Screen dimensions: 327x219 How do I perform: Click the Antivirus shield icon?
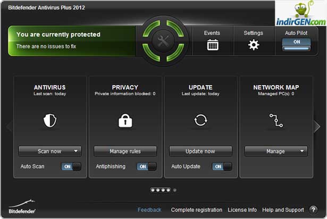(50, 120)
